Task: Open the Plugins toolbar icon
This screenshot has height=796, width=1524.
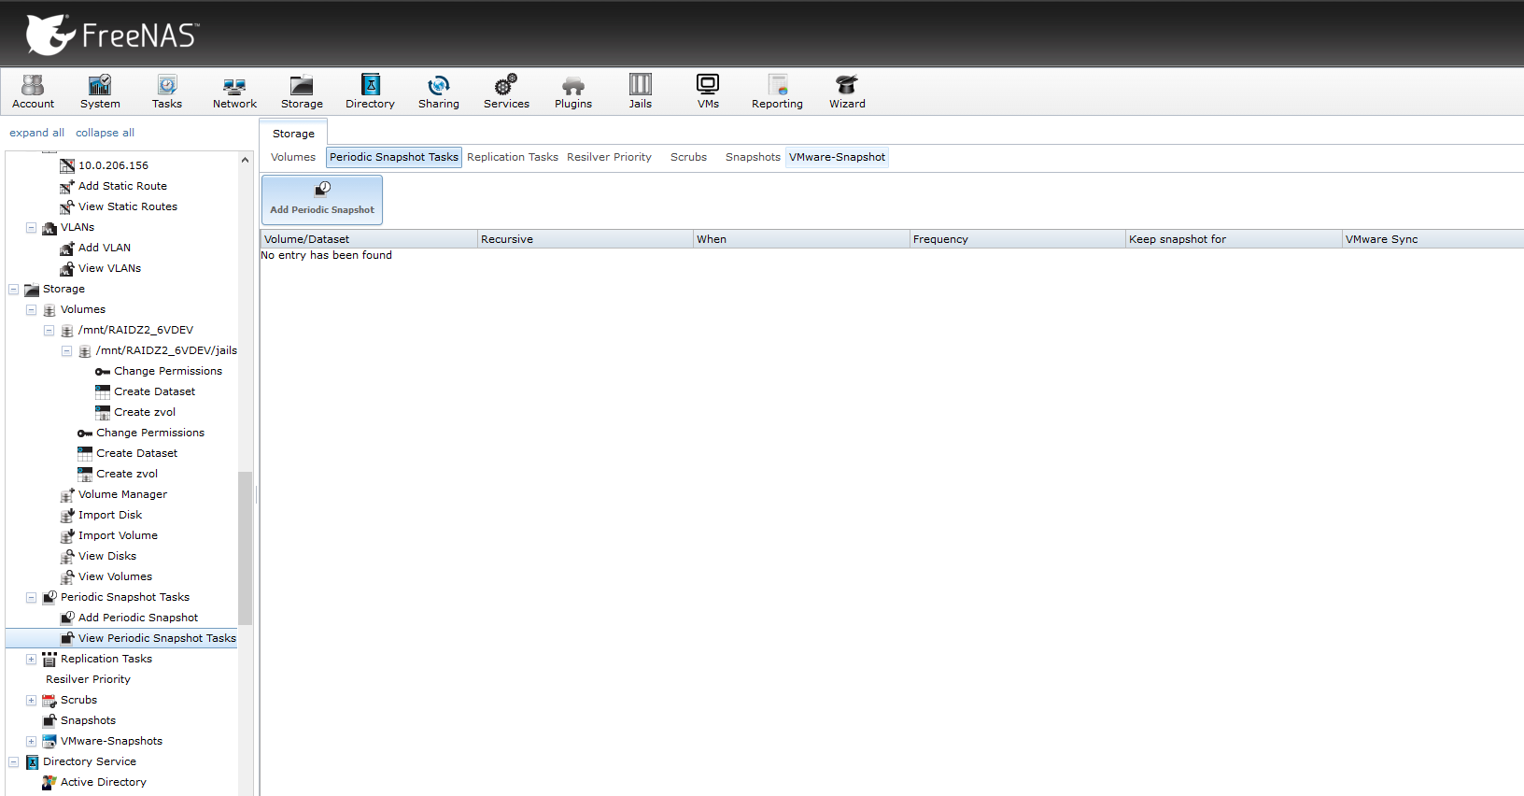Action: (x=573, y=92)
